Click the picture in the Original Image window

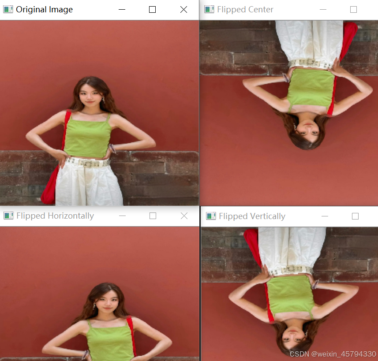coord(99,113)
